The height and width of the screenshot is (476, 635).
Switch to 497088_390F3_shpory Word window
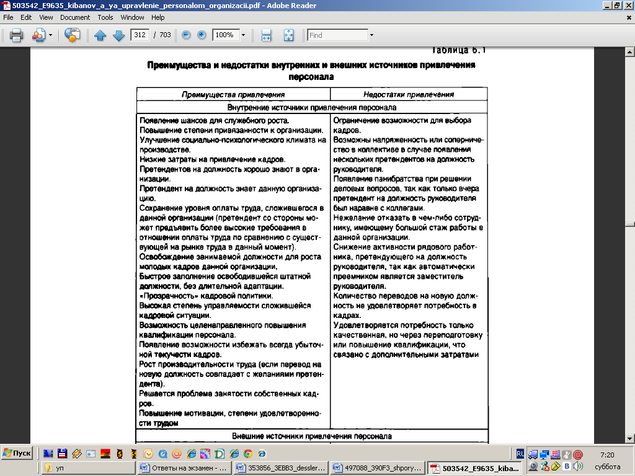[378, 468]
